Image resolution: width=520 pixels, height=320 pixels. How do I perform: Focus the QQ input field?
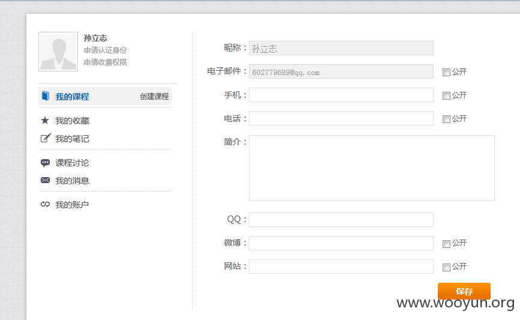point(341,220)
